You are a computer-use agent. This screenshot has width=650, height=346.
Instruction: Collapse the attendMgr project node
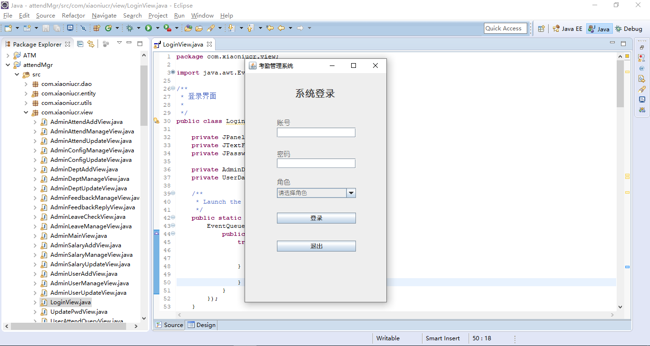pos(8,65)
